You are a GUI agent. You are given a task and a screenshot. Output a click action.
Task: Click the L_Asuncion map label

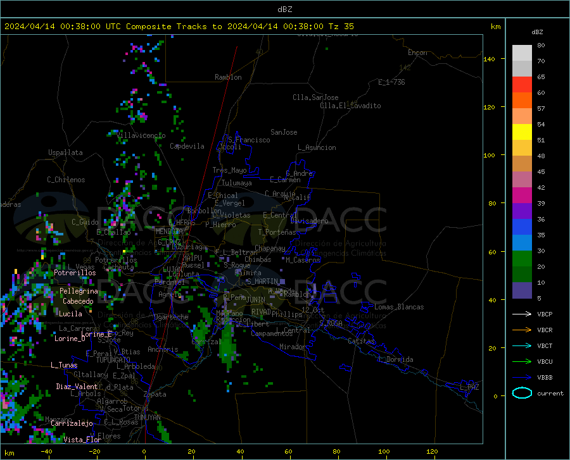(x=317, y=147)
